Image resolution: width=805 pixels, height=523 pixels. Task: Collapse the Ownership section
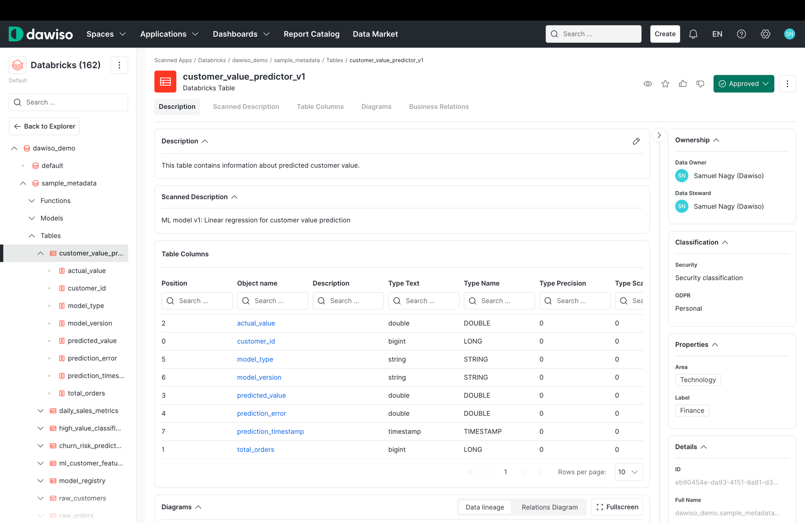click(716, 140)
